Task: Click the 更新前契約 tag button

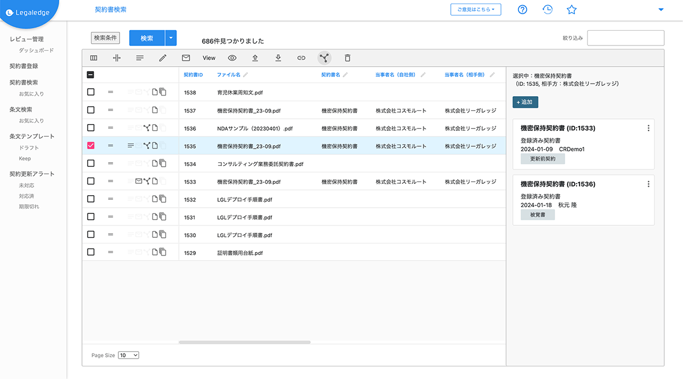Action: 543,159
